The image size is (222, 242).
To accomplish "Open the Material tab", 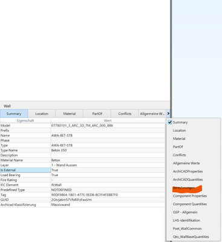I will [70, 114].
